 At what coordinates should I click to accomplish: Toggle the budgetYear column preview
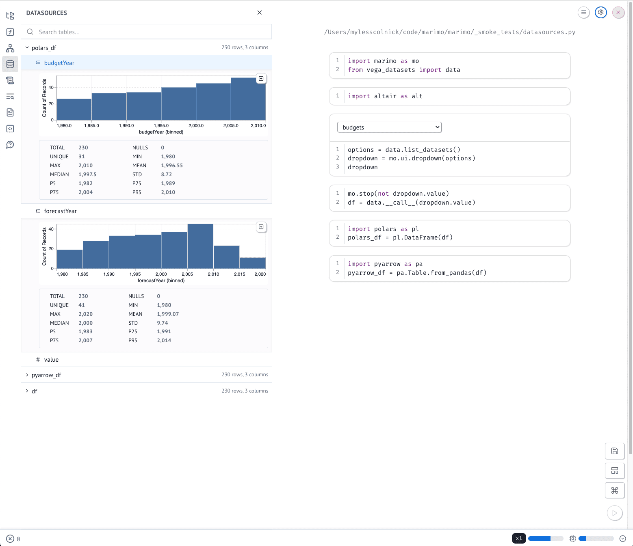[x=59, y=63]
